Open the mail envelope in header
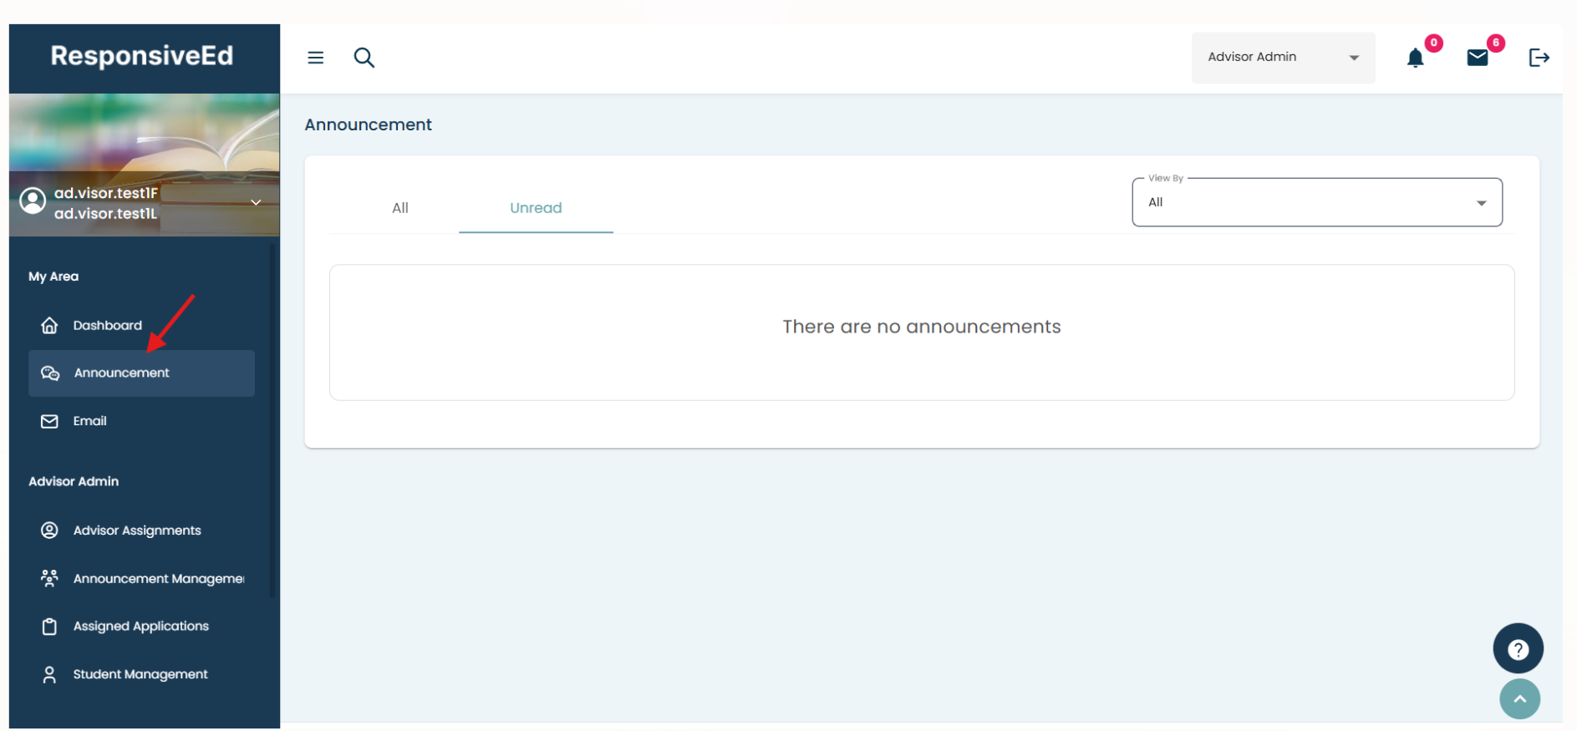Viewport: 1577px width, 731px height. click(1477, 58)
